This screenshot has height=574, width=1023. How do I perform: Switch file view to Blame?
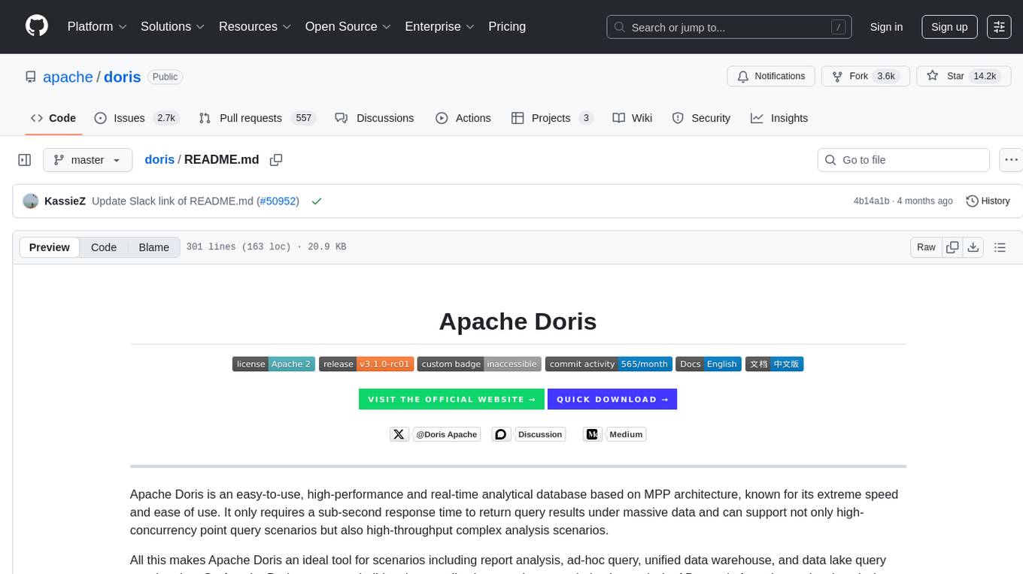coord(153,247)
